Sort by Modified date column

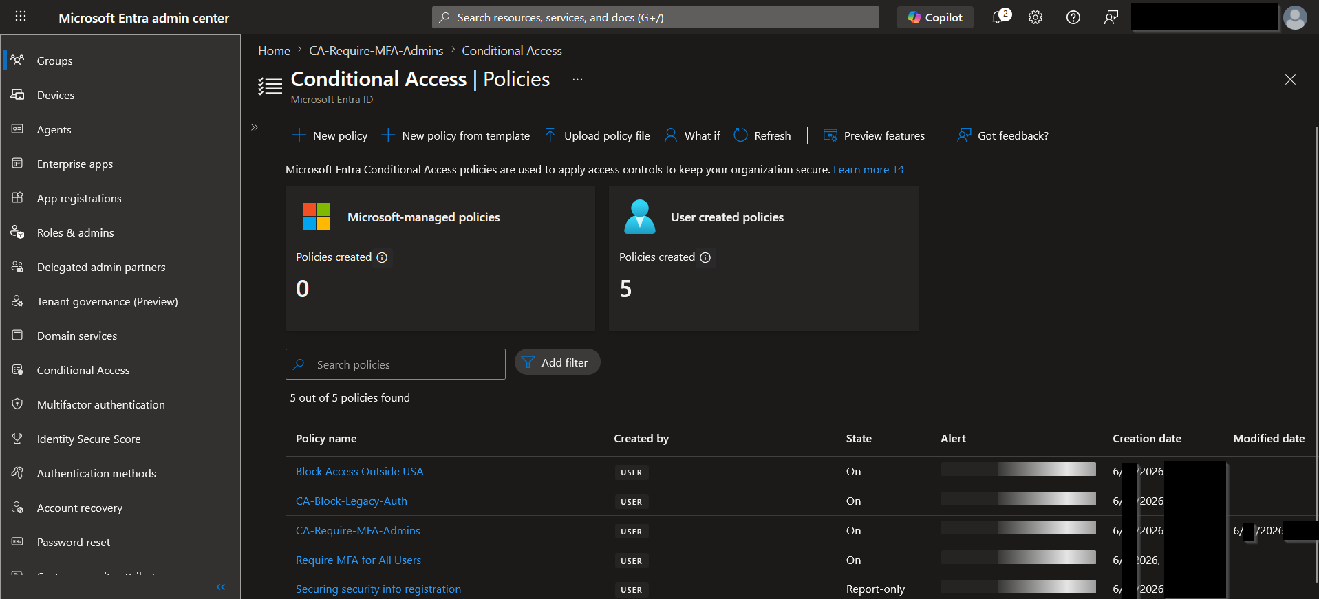click(1269, 439)
